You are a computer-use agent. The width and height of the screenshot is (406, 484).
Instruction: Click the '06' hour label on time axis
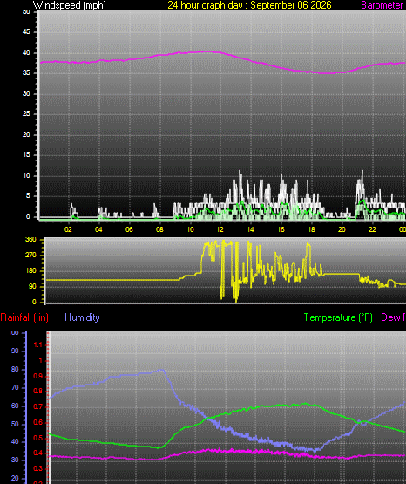(129, 229)
